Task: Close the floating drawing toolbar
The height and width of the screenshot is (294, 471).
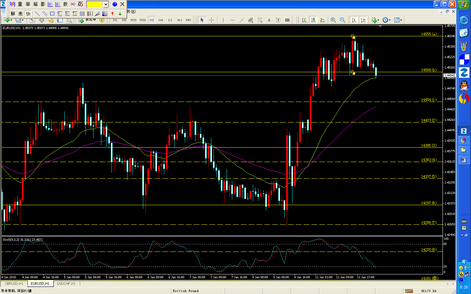Action: (x=122, y=4)
